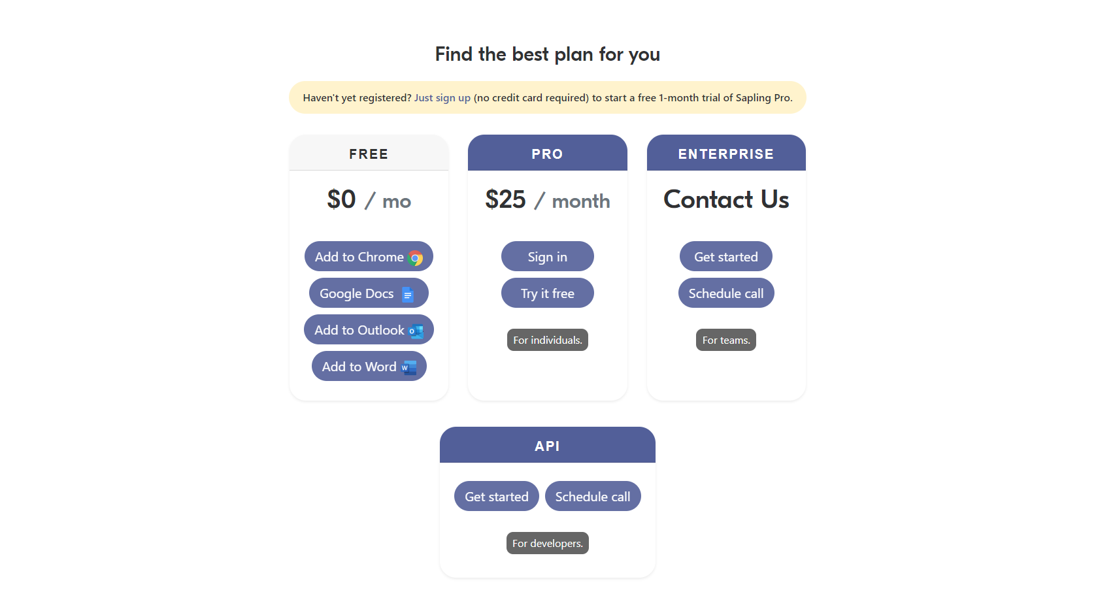Viewport: 1098px width, 596px height.
Task: Click the For individuals label
Action: click(548, 340)
